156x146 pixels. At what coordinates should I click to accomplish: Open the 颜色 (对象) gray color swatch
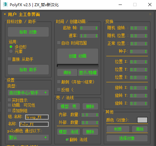(x=142, y=120)
